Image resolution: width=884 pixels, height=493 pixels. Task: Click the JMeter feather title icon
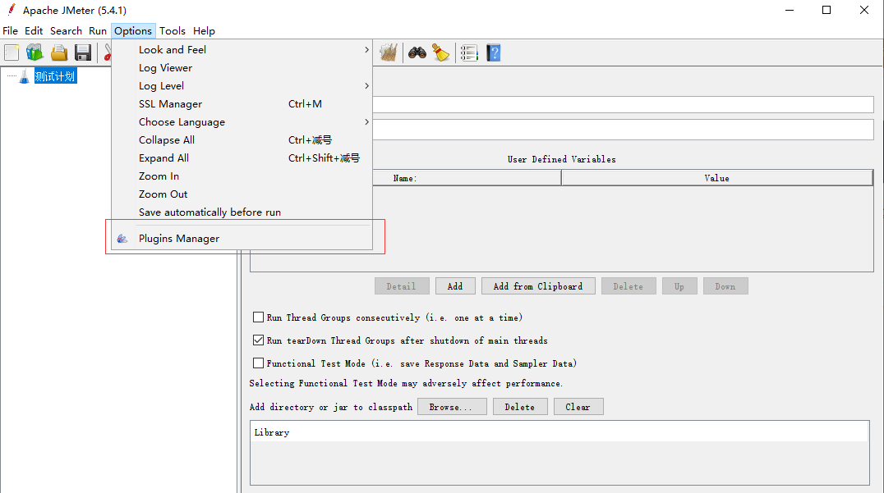point(12,10)
